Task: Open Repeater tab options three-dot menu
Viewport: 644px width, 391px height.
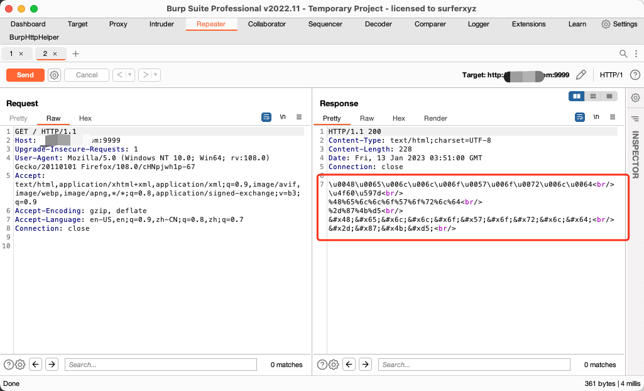Action: point(636,53)
